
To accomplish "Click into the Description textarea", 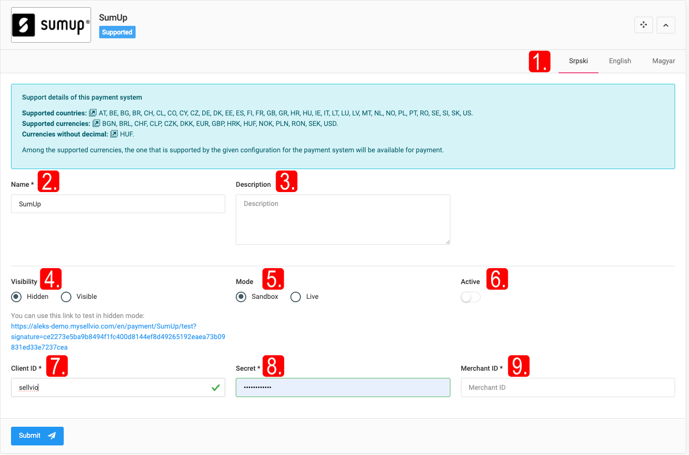I will (x=343, y=219).
